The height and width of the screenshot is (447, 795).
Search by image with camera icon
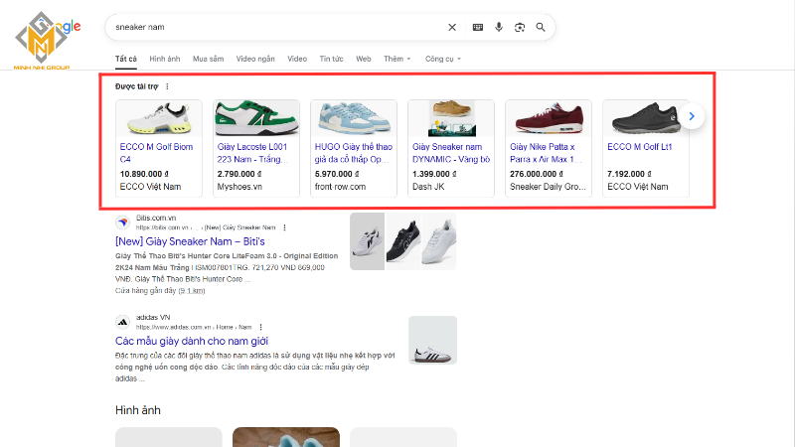click(520, 28)
